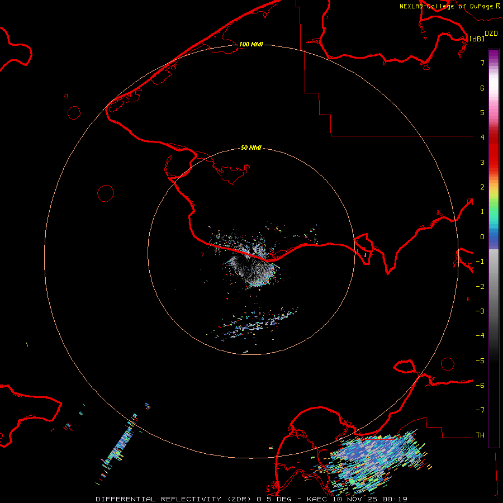
Task: Click the 2 value on color scale
Action: coord(482,187)
